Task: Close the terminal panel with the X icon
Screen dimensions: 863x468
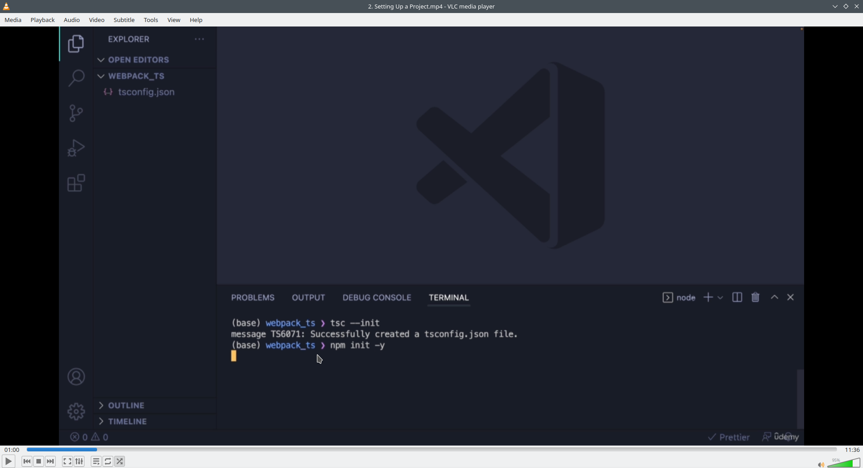Action: (791, 297)
